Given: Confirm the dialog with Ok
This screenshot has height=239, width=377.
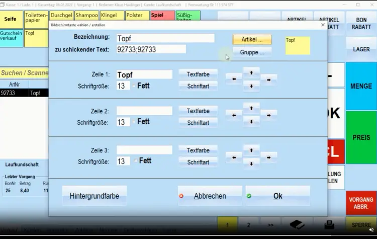Looking at the screenshot, I should pos(277,196).
